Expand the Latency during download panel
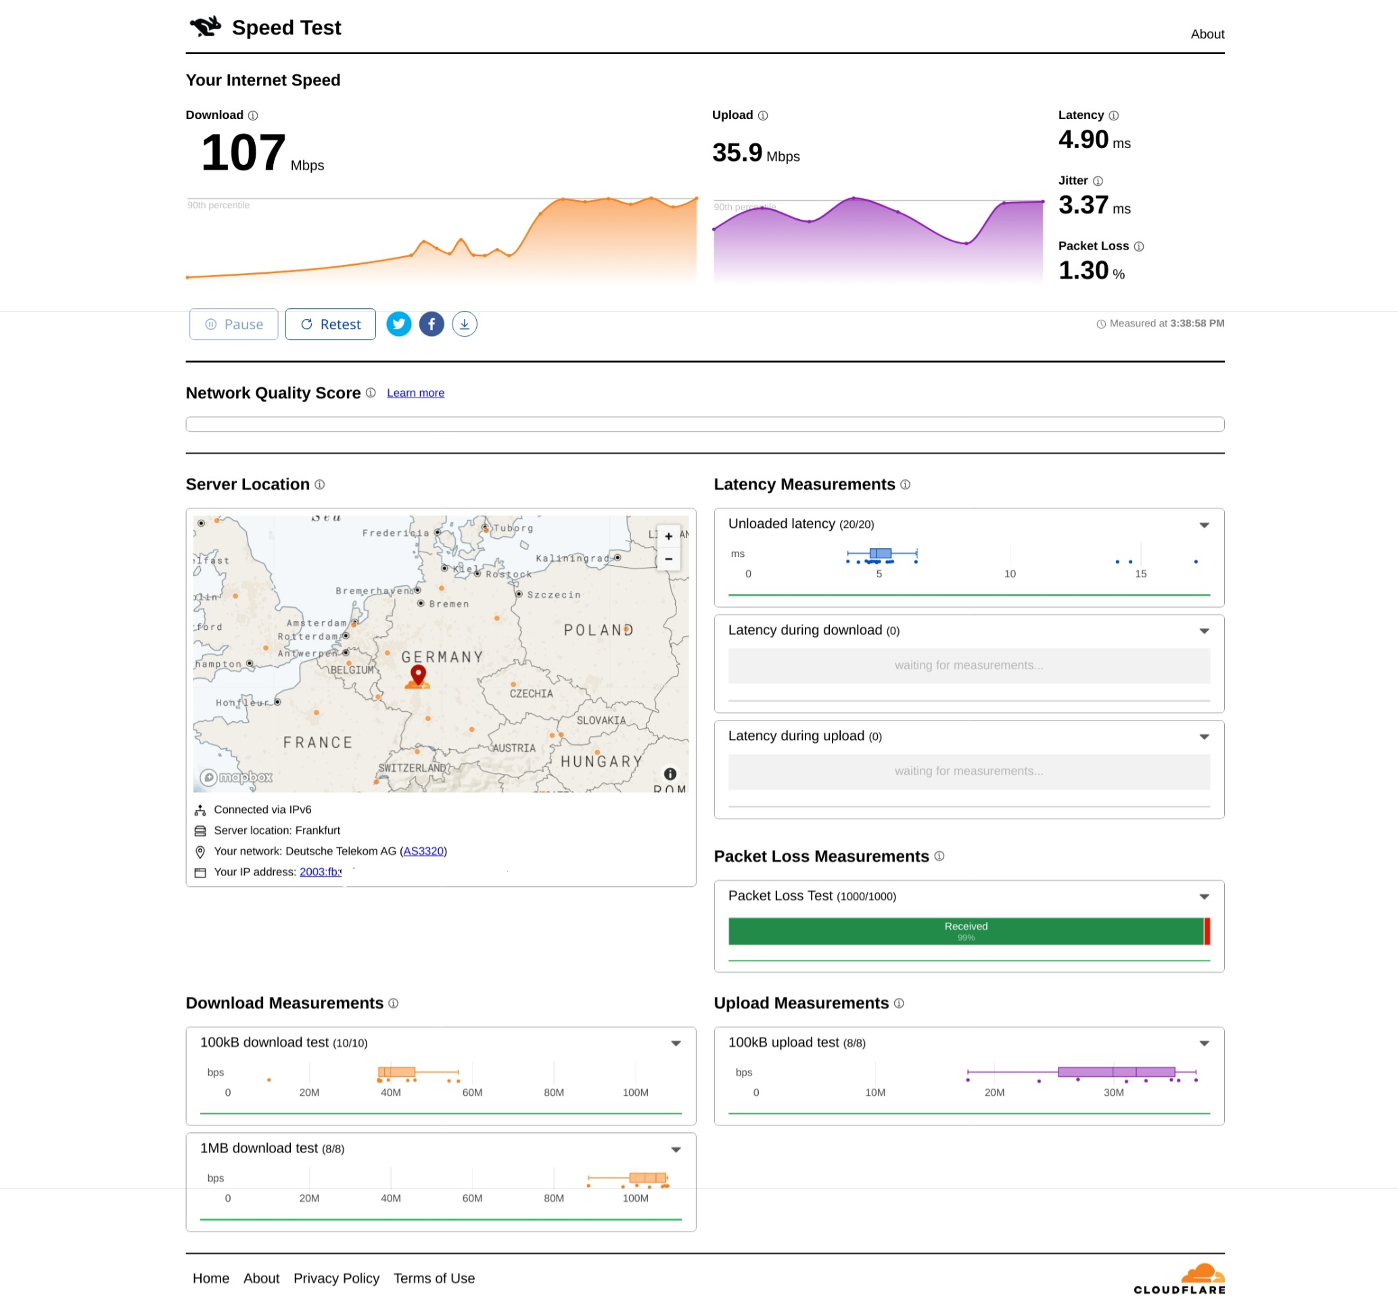Viewport: 1398px width, 1310px height. (x=1204, y=631)
